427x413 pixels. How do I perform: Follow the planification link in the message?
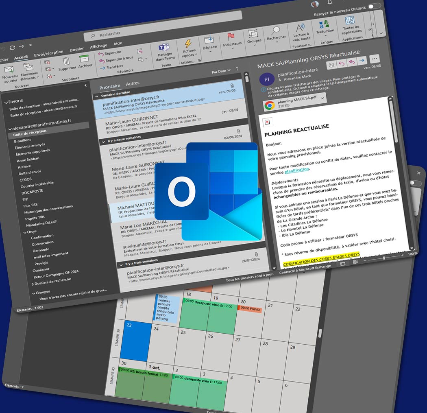(x=297, y=170)
